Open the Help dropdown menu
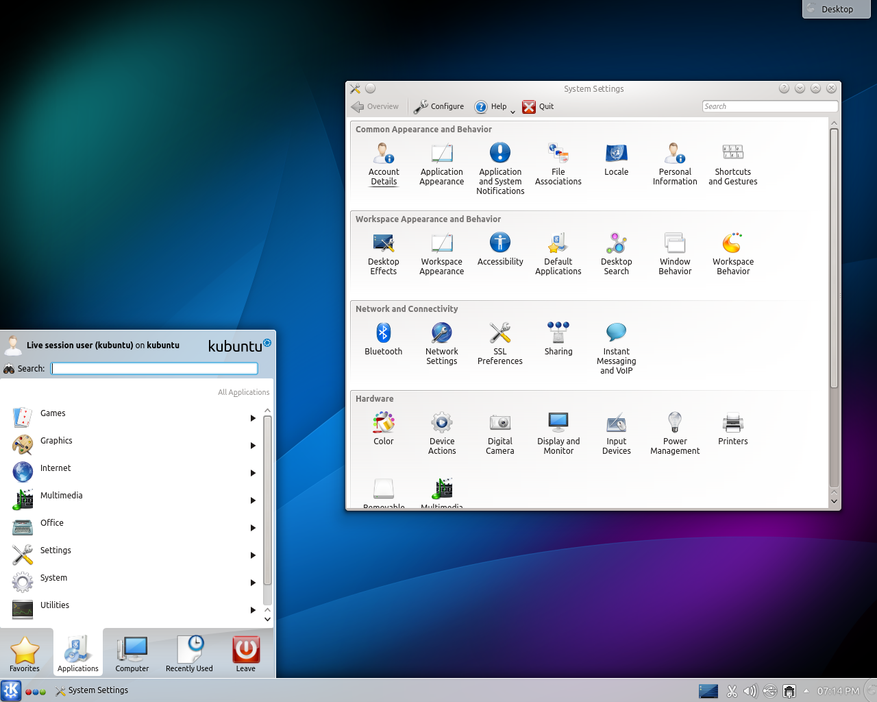 click(495, 107)
